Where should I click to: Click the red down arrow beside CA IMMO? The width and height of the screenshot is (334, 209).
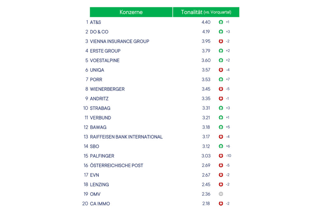221,203
